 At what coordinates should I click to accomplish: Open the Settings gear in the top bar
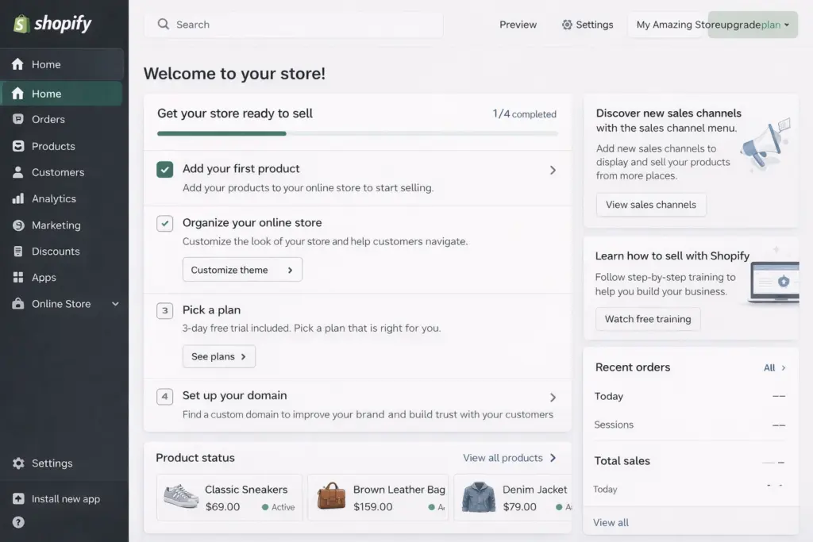tap(588, 25)
